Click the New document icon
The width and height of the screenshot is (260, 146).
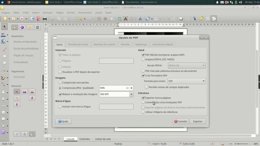tap(5, 19)
